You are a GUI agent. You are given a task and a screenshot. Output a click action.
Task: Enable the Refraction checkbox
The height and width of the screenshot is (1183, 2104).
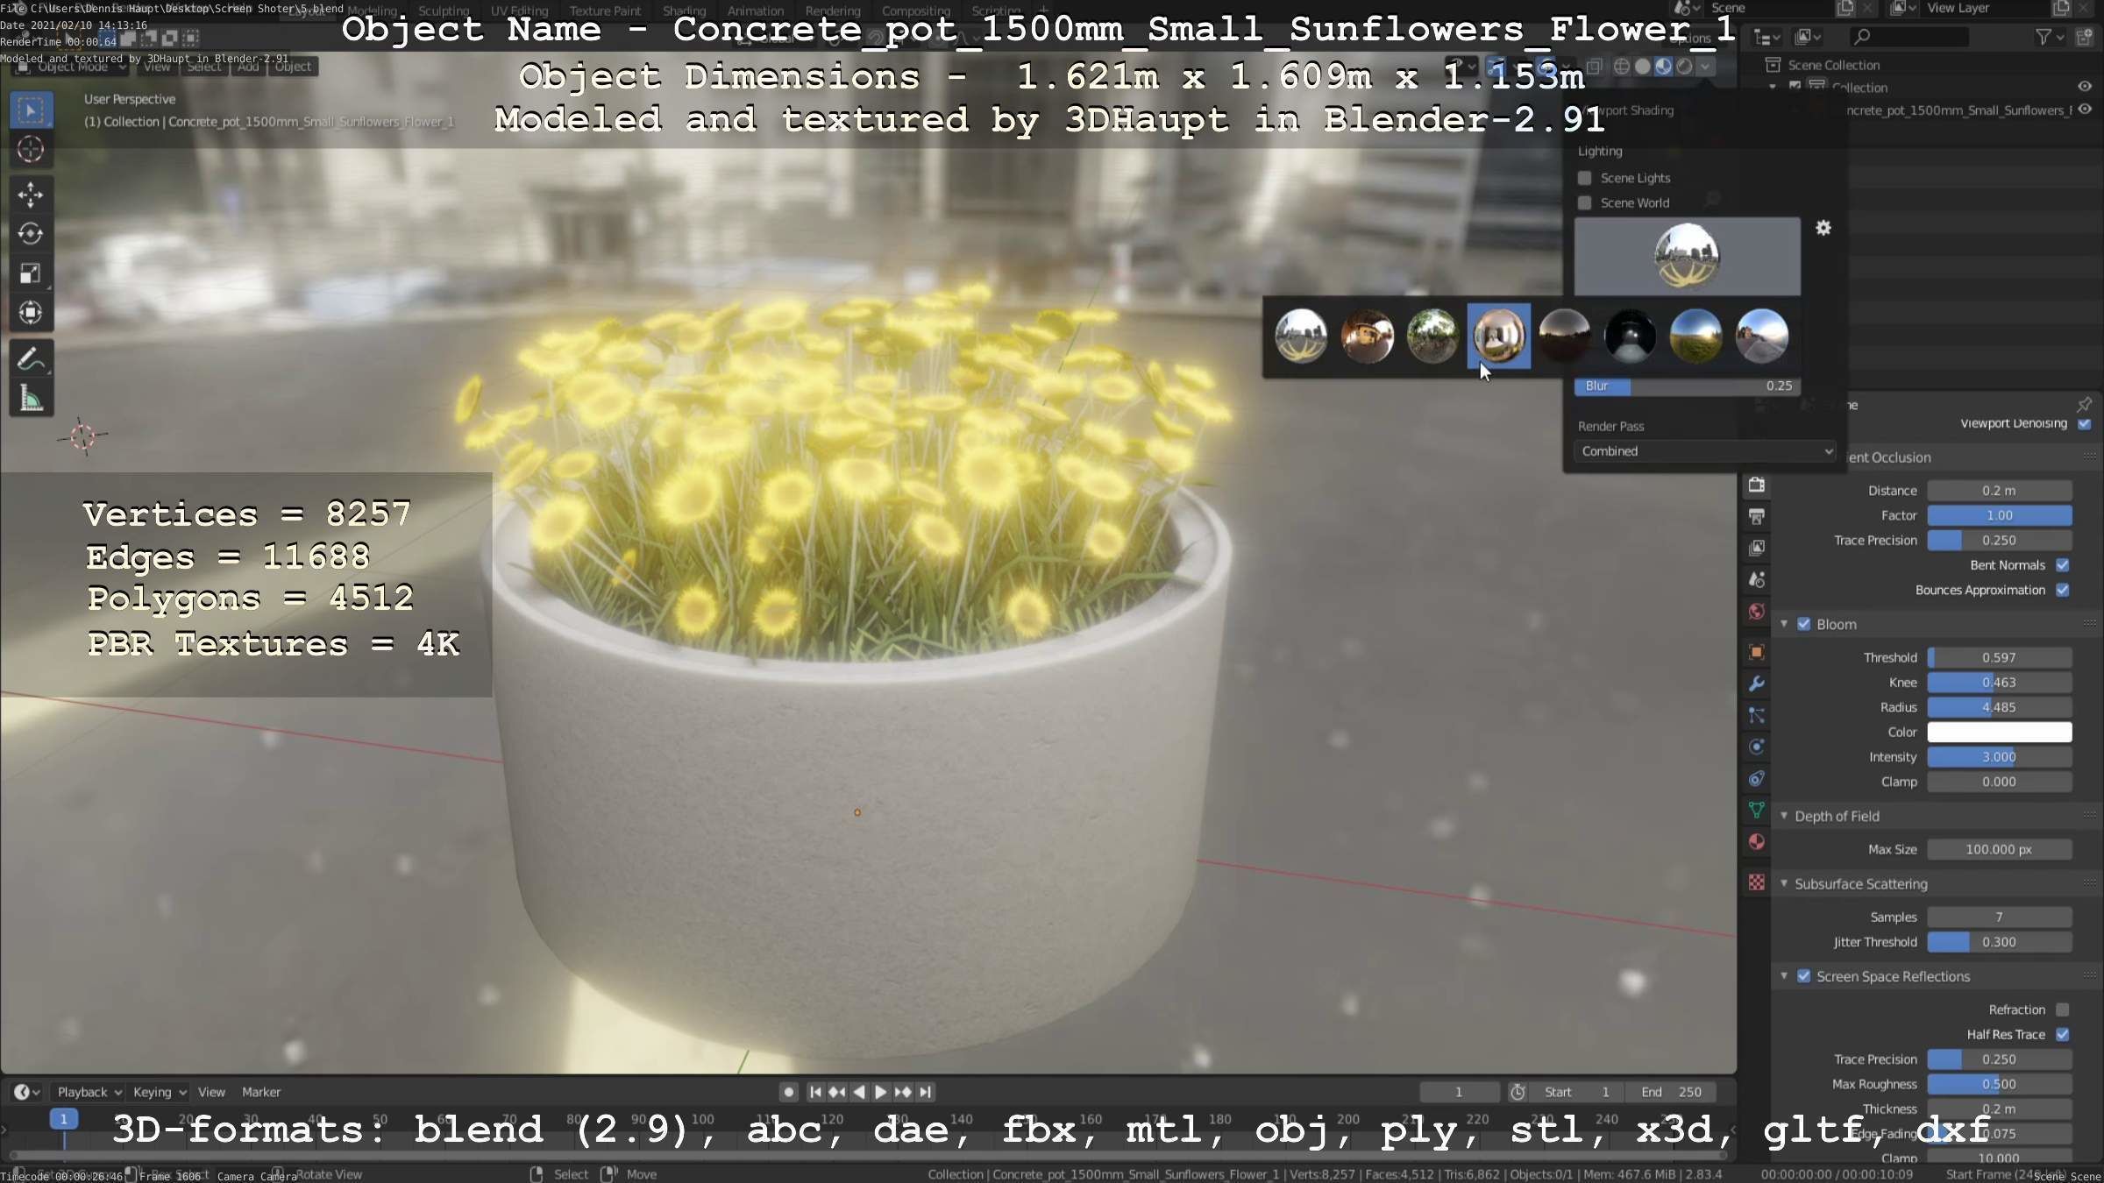(2063, 1009)
